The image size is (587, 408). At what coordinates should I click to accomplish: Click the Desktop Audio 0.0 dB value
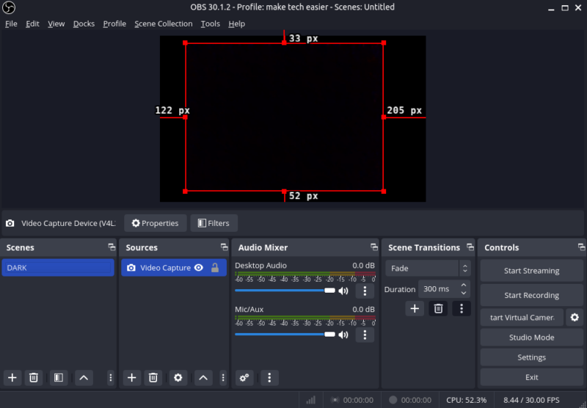[x=363, y=266]
